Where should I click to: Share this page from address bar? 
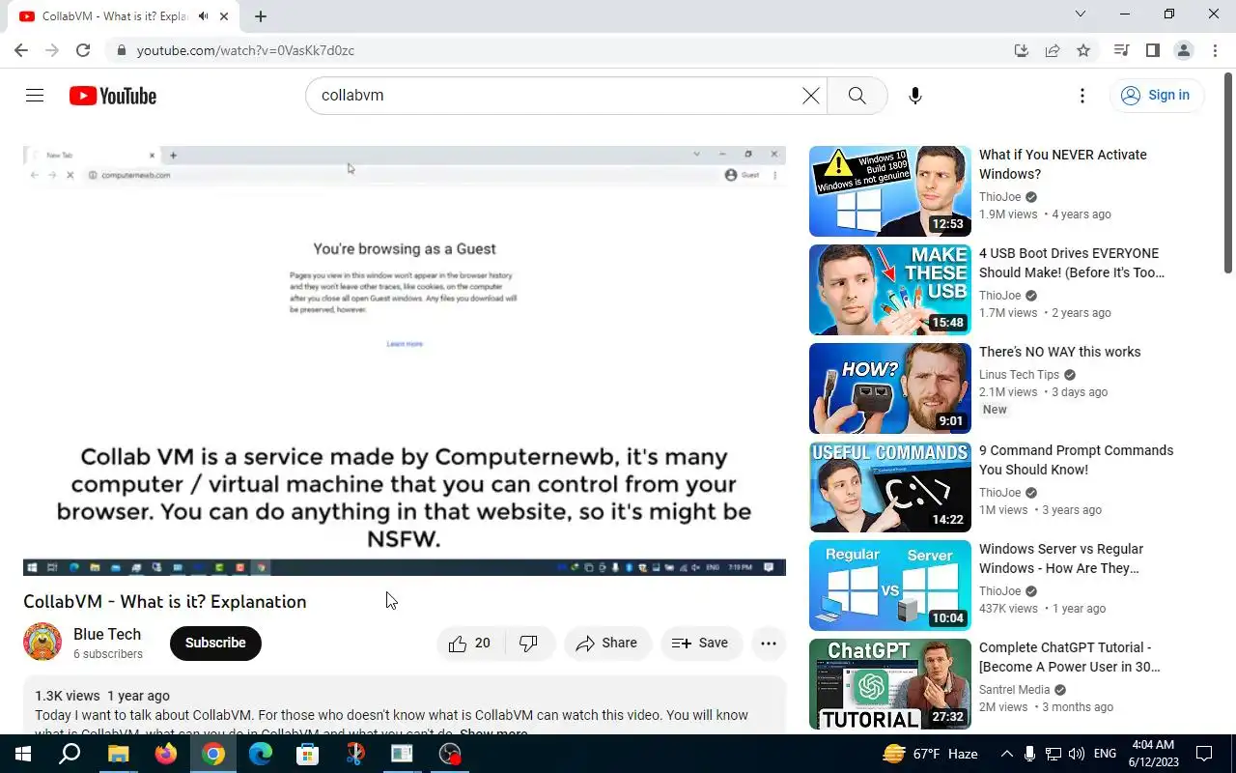point(1053,50)
